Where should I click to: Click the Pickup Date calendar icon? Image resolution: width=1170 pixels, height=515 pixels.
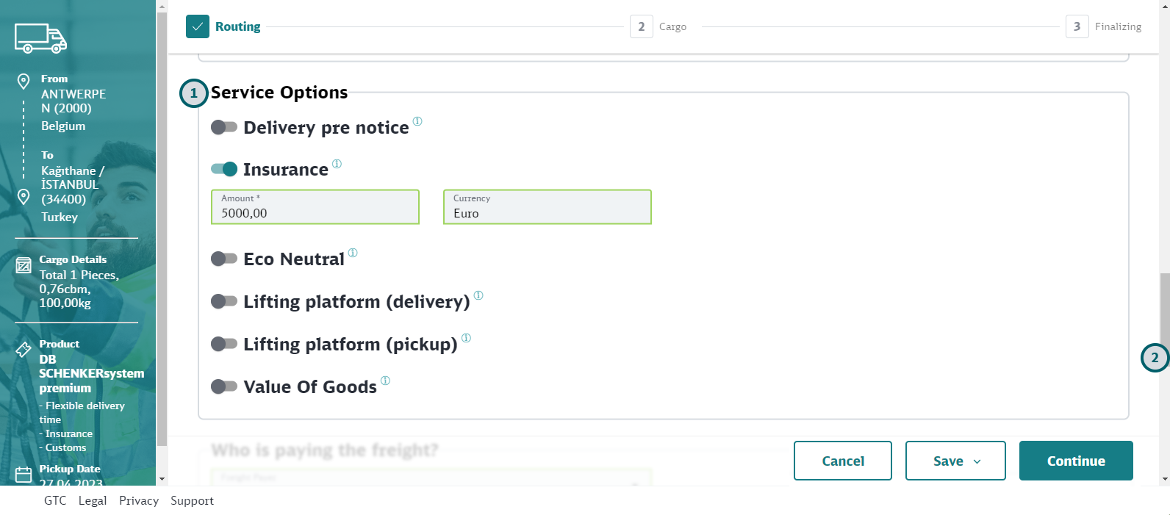(x=24, y=475)
